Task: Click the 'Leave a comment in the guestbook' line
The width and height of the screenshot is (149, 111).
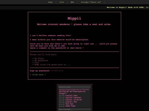Action: [x=57, y=48]
